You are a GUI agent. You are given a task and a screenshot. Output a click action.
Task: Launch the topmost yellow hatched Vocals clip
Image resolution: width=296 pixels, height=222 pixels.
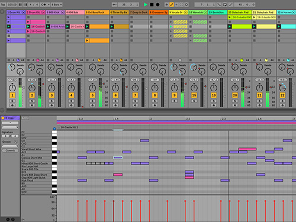pos(171,22)
